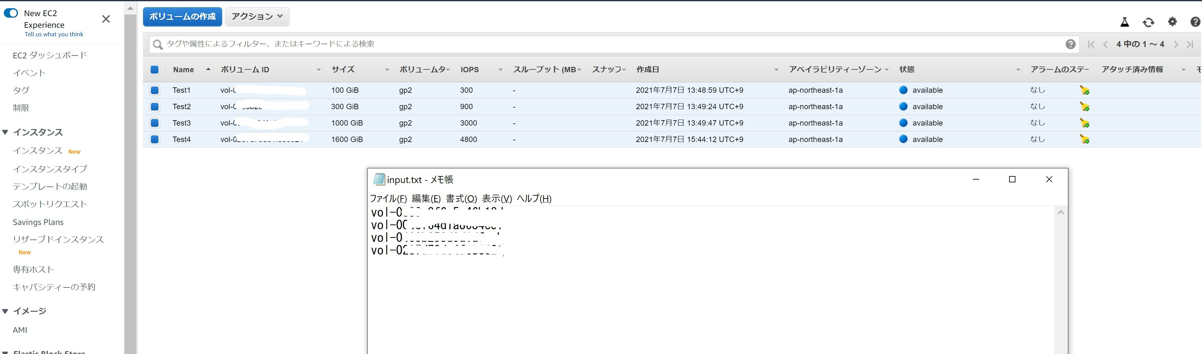Click the ボリュームの作成 button

(182, 17)
